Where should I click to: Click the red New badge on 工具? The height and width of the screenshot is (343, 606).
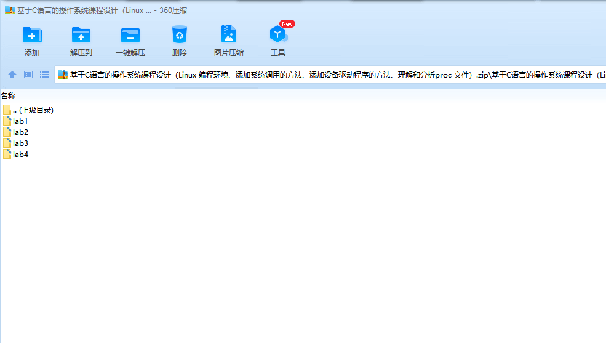[287, 24]
